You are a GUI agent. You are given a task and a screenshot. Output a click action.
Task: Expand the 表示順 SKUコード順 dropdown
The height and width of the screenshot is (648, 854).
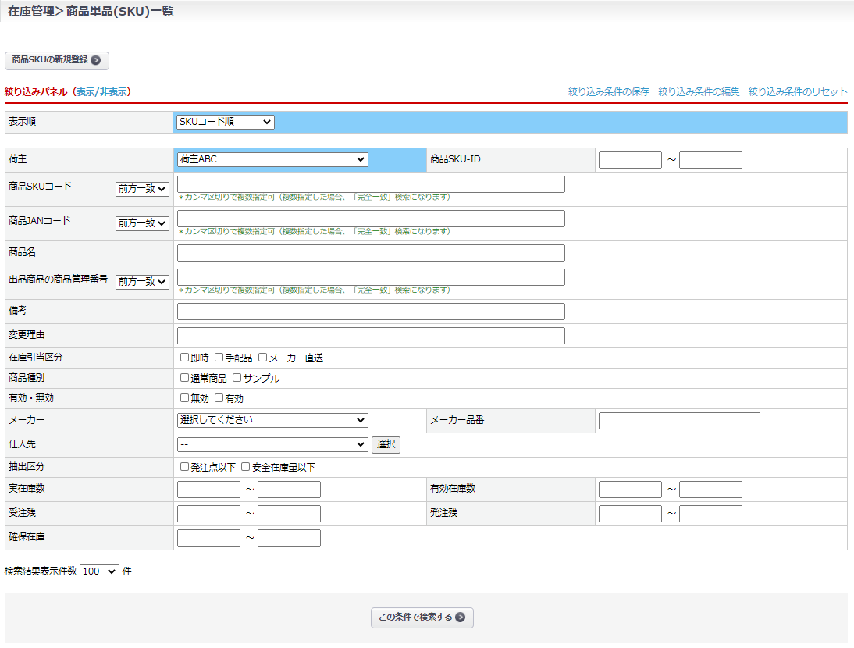(x=225, y=122)
